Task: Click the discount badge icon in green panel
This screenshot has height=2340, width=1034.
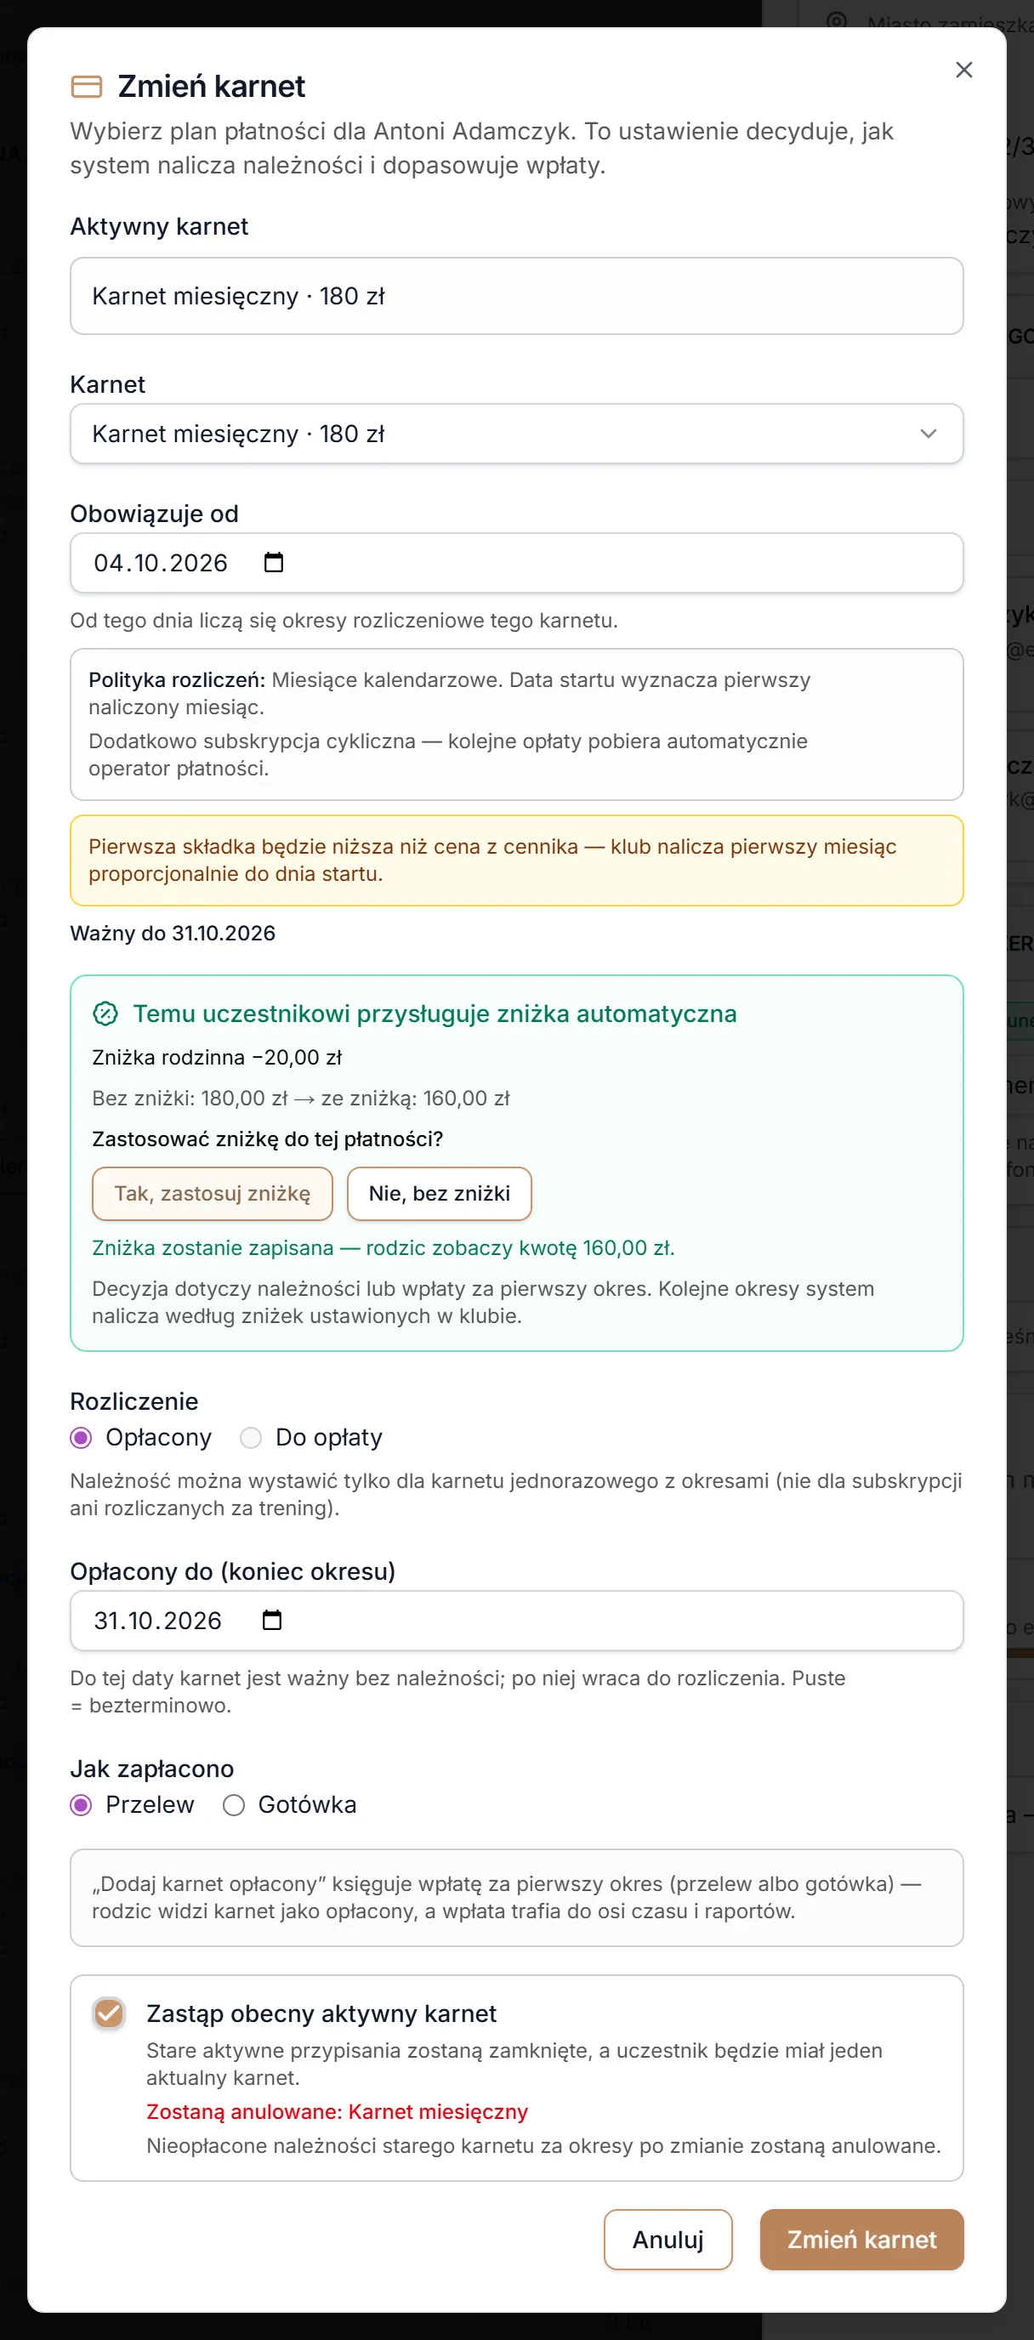Action: pyautogui.click(x=105, y=1013)
